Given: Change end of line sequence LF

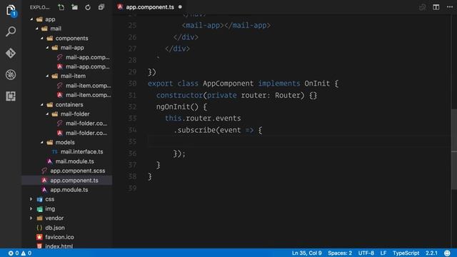Looking at the screenshot, I should [x=383, y=253].
